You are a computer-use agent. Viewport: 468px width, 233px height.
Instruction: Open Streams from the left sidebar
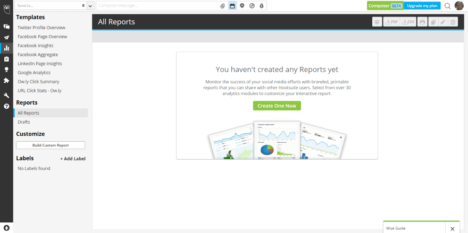pos(6,27)
